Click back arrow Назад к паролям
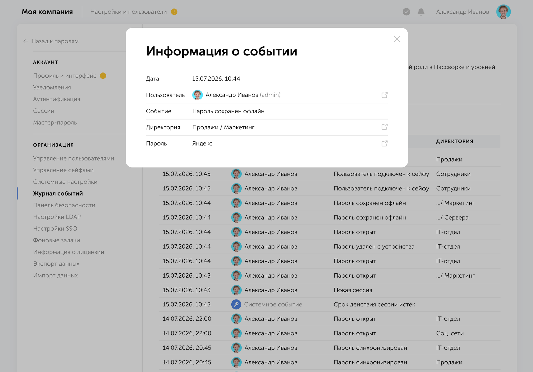This screenshot has height=372, width=533. [x=26, y=41]
